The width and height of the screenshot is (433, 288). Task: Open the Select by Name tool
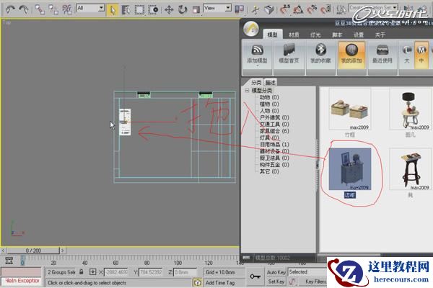click(x=126, y=10)
